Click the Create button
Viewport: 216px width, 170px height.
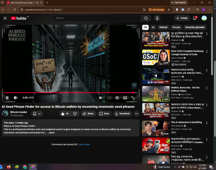(182, 18)
